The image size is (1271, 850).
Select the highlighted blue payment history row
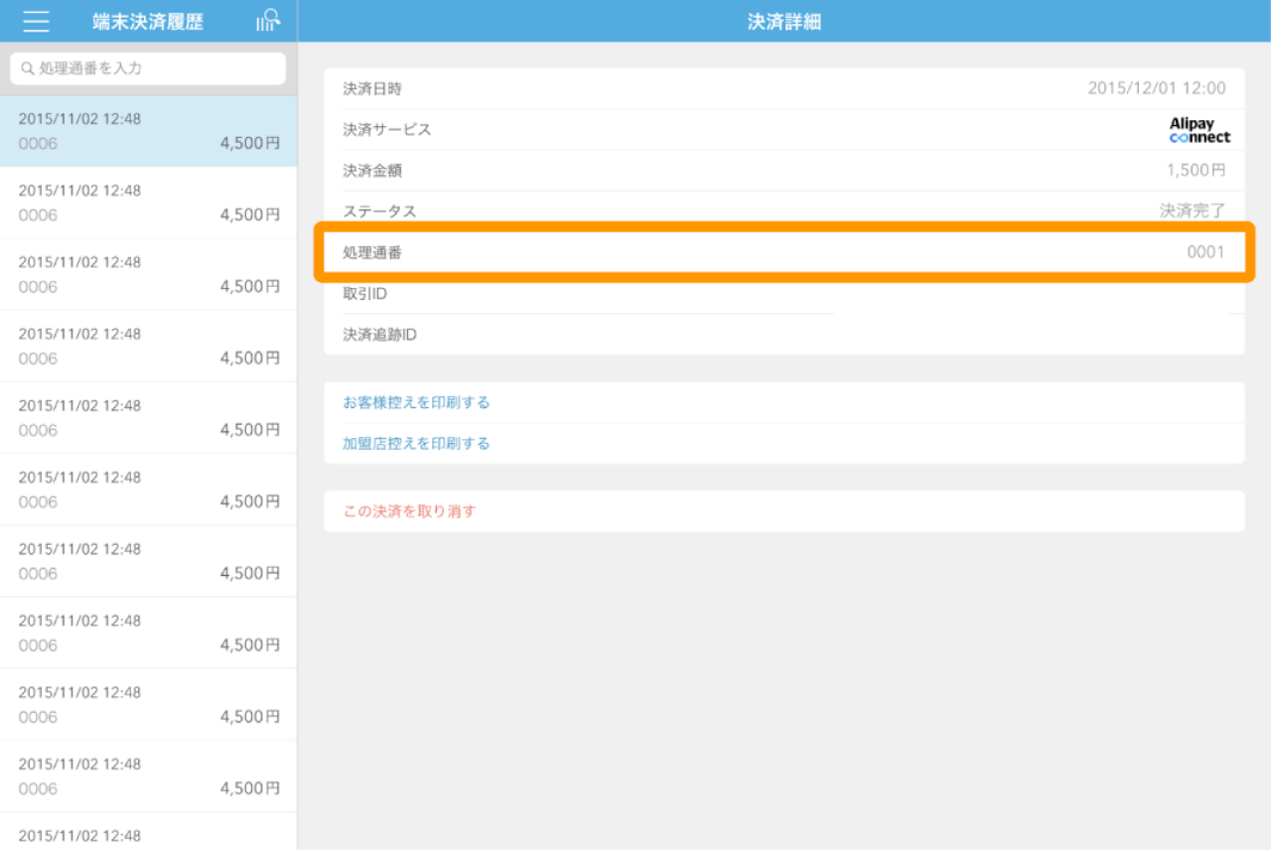148,131
